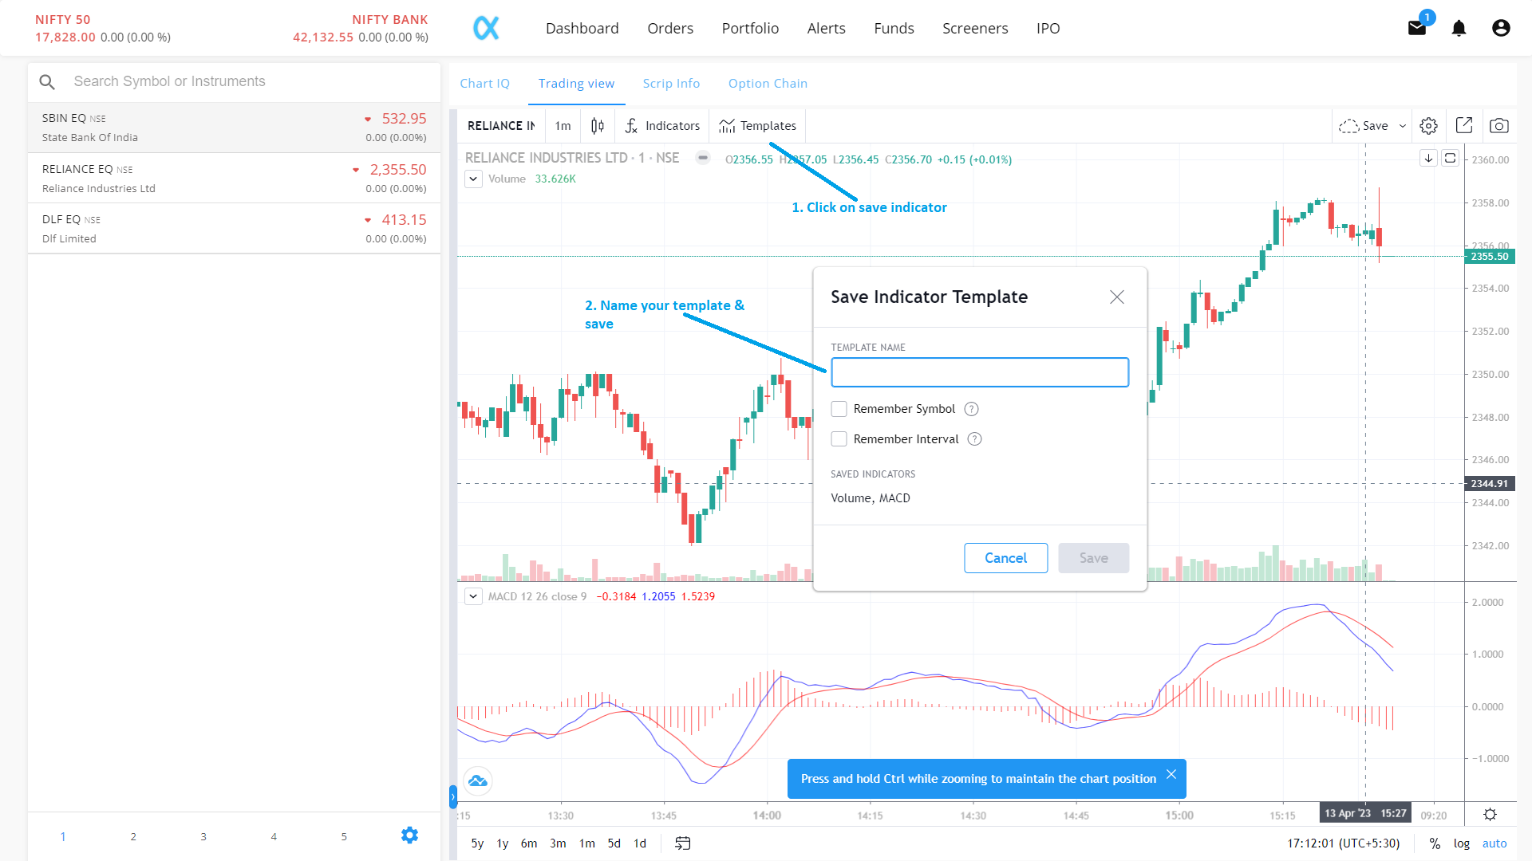
Task: Enable the Remember Symbol checkbox
Action: (x=839, y=408)
